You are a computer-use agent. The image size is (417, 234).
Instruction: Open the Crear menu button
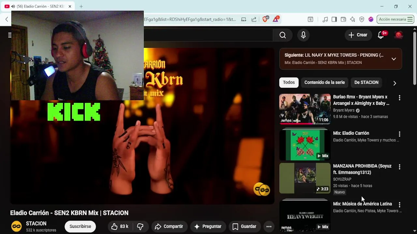[358, 35]
